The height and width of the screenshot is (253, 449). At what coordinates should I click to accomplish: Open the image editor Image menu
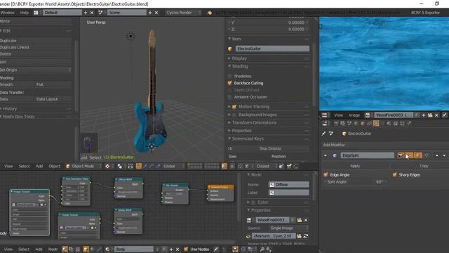tap(354, 115)
